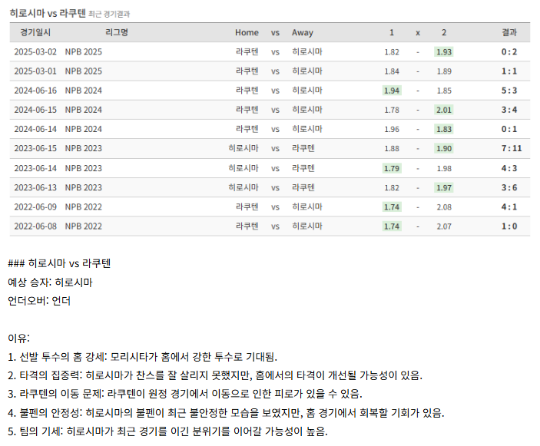Viewport: 540px width, 446px height.
Task: Click the 1.88 odds value
Action: 392,148
